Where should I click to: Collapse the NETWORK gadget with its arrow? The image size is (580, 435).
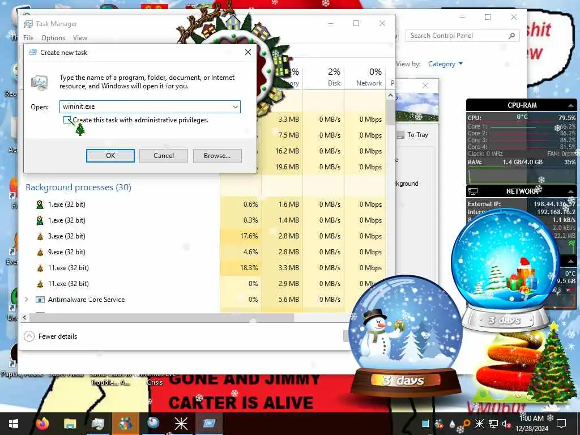tap(571, 191)
